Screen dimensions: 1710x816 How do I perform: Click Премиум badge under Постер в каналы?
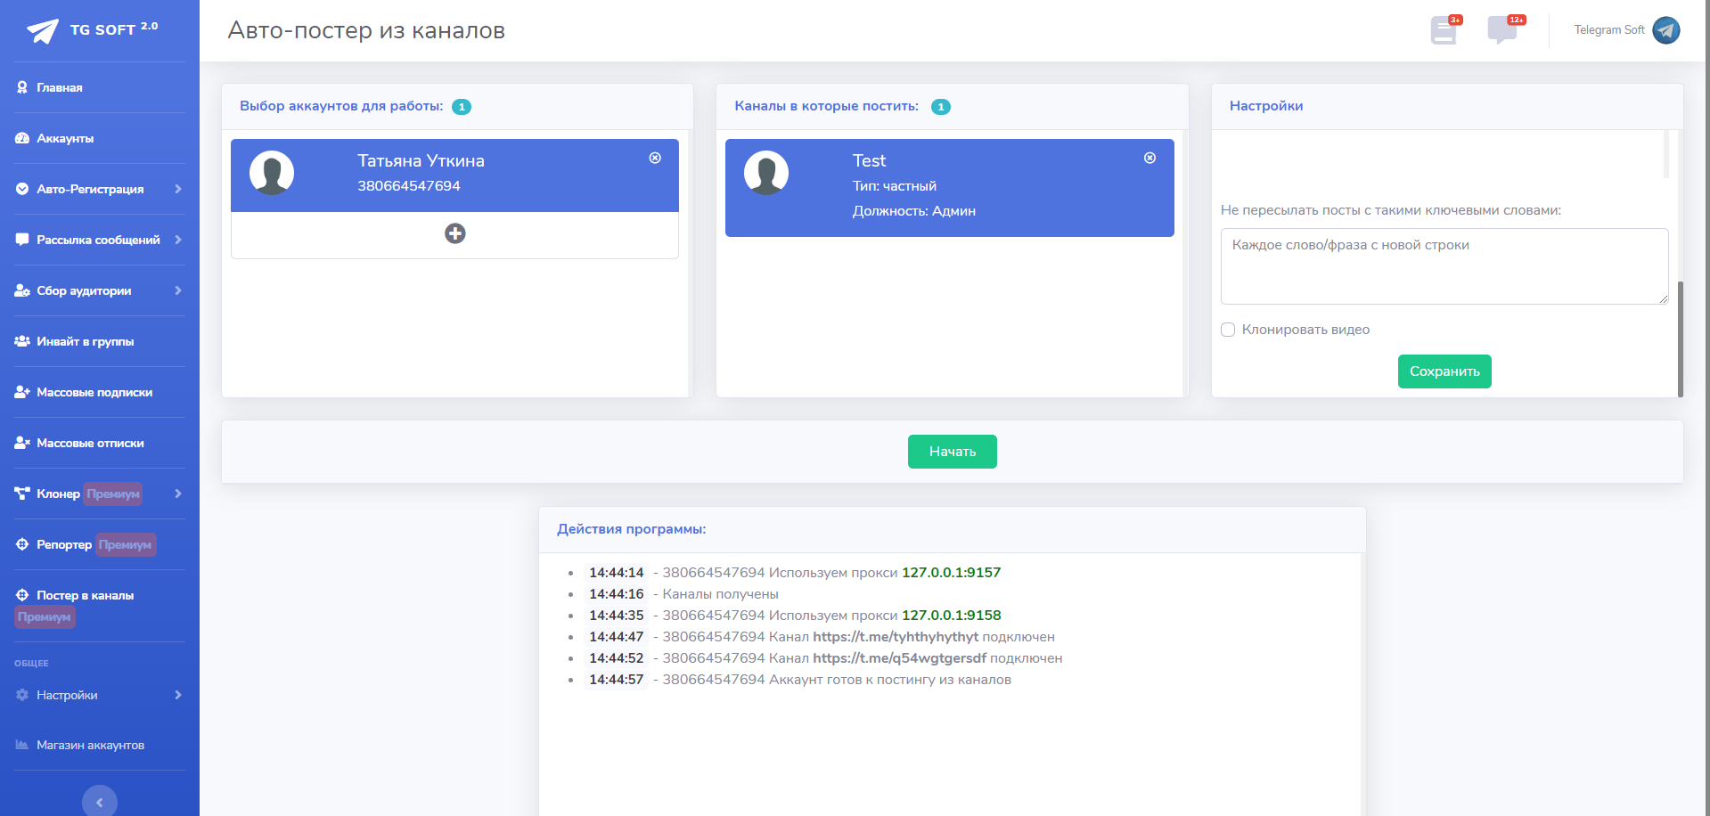(45, 616)
